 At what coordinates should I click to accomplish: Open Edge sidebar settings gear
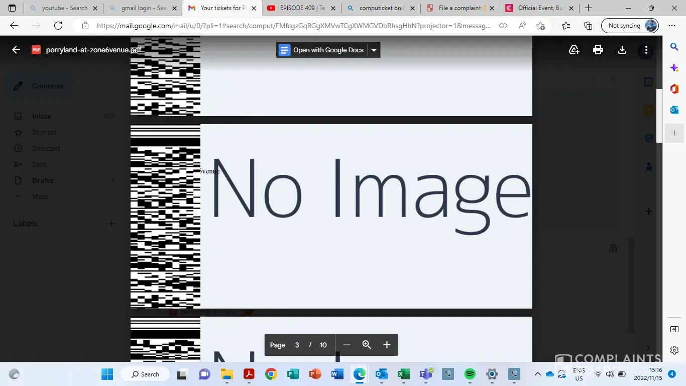pyautogui.click(x=674, y=350)
